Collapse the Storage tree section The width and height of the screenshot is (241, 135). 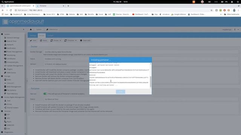(x=2, y=76)
